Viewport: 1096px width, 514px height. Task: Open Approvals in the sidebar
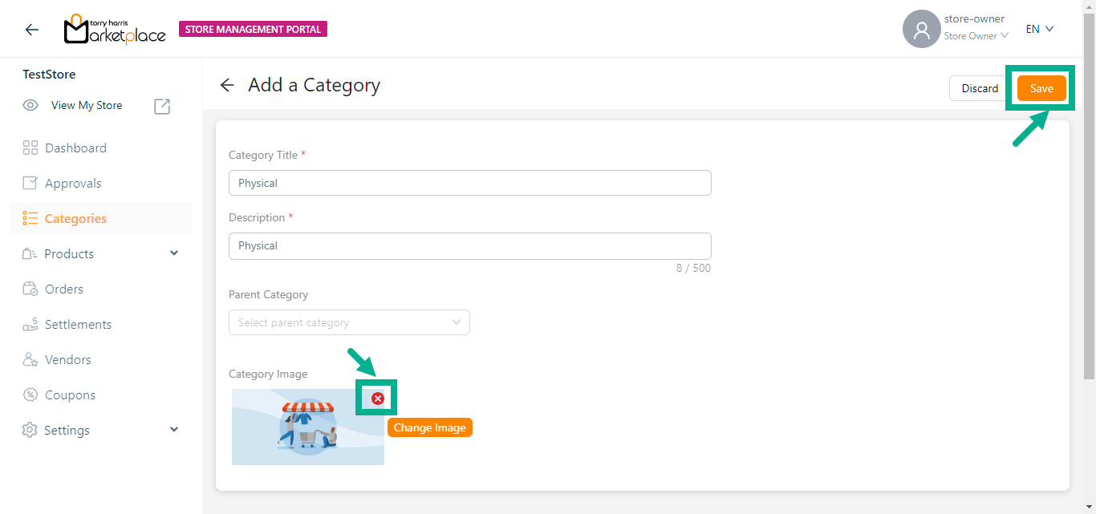(73, 184)
